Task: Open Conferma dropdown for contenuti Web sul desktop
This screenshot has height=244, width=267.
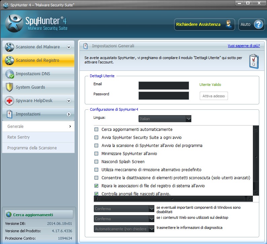Action: click(x=124, y=219)
